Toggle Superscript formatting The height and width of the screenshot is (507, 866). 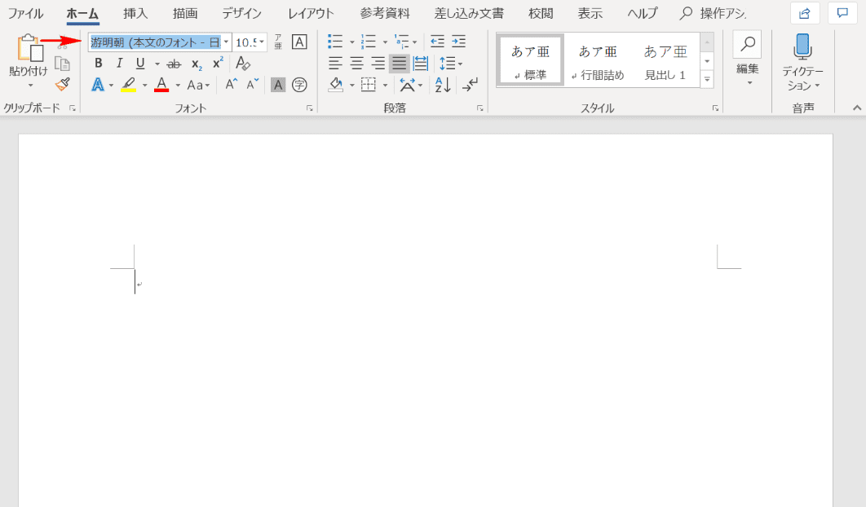(x=219, y=63)
